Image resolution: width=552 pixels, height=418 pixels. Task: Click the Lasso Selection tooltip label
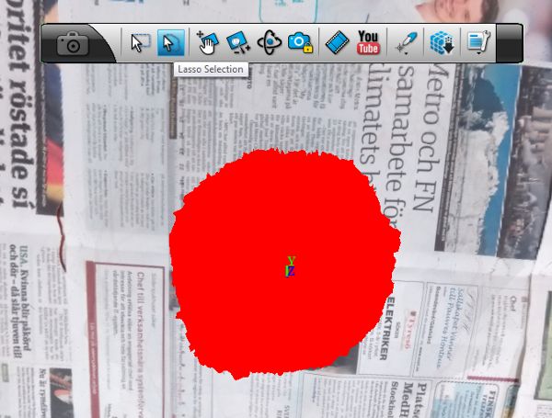pos(211,70)
